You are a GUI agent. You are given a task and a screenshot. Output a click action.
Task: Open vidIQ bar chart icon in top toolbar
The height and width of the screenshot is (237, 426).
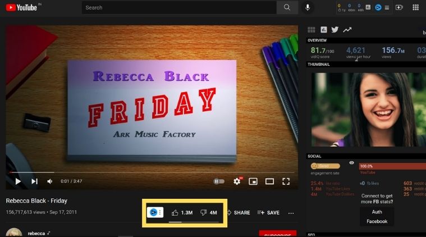pos(368,7)
